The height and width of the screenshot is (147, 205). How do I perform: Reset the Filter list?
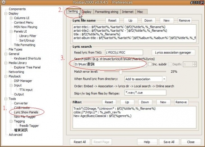[x=109, y=102]
